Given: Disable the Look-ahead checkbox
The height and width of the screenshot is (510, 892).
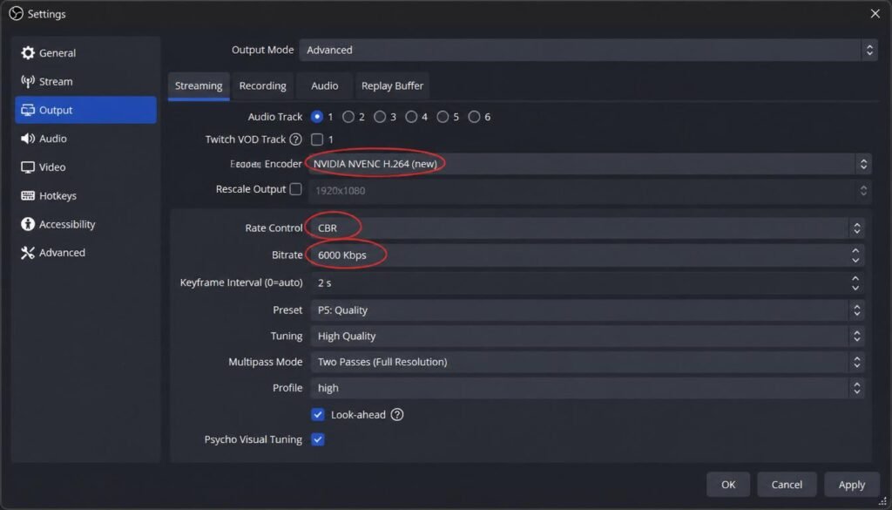Looking at the screenshot, I should [317, 414].
